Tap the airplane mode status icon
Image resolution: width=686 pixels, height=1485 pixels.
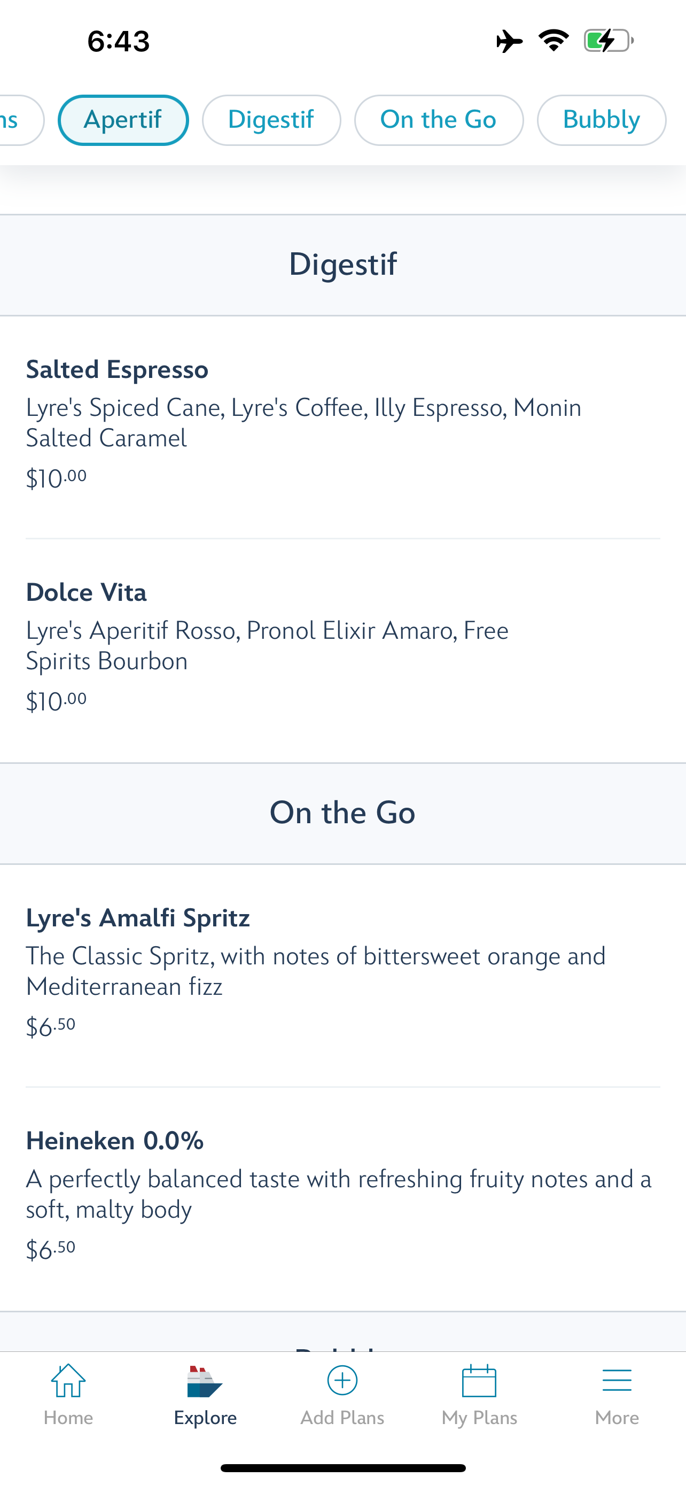coord(509,41)
